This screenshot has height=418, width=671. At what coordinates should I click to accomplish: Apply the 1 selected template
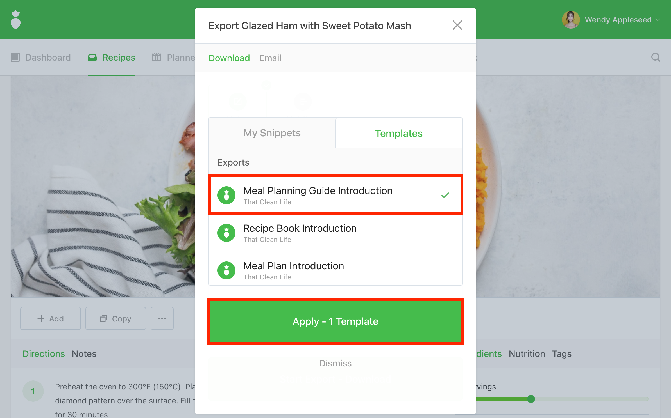coord(335,321)
